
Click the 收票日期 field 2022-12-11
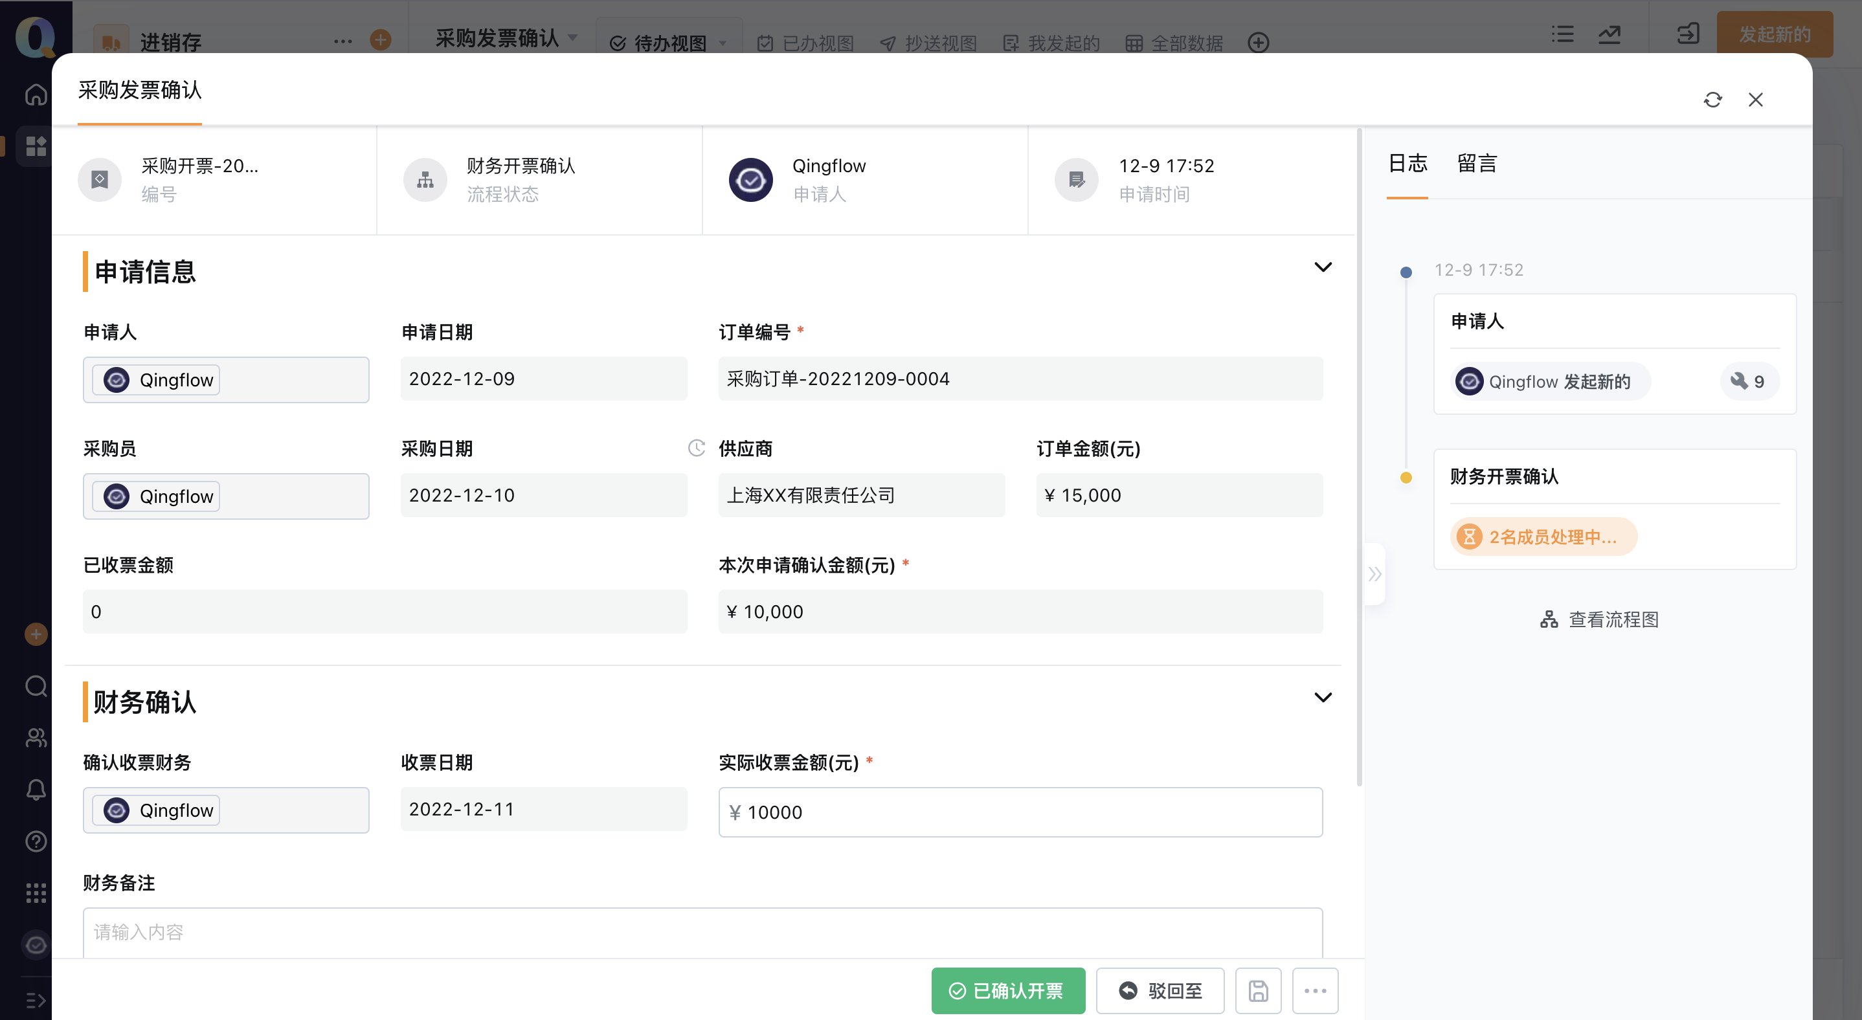coord(544,809)
